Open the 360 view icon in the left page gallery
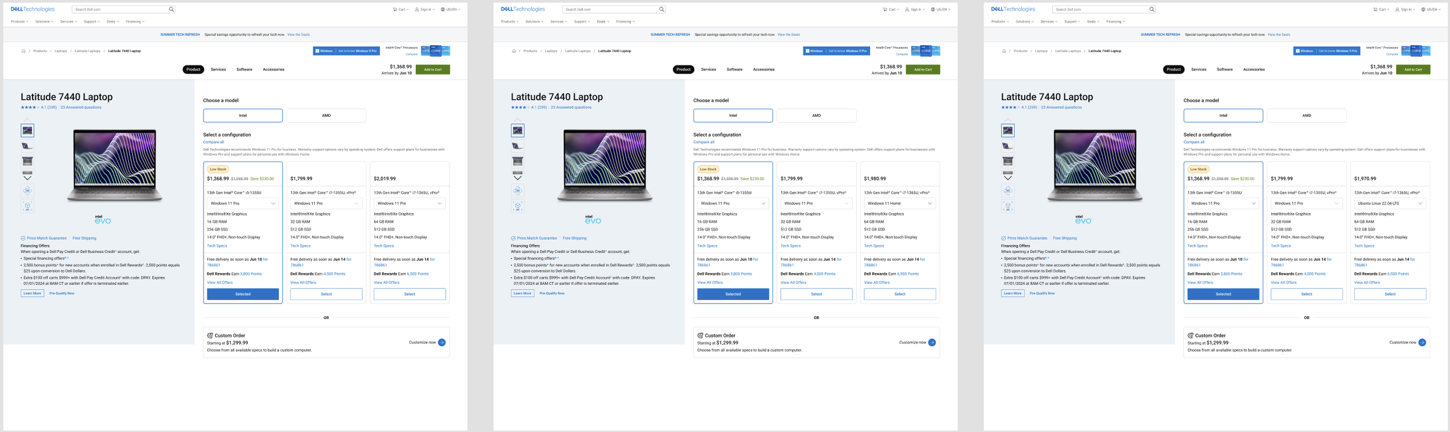Image resolution: width=1450 pixels, height=432 pixels. (x=27, y=191)
